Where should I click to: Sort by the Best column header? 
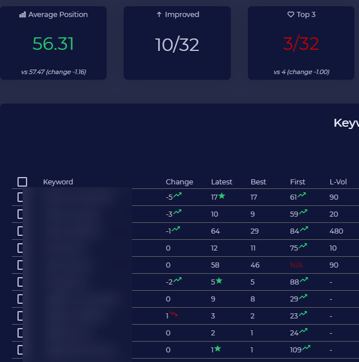click(259, 182)
